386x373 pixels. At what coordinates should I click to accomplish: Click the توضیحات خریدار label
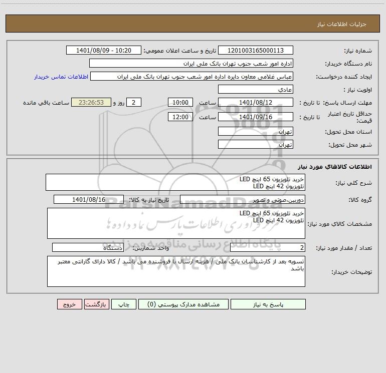click(x=352, y=272)
